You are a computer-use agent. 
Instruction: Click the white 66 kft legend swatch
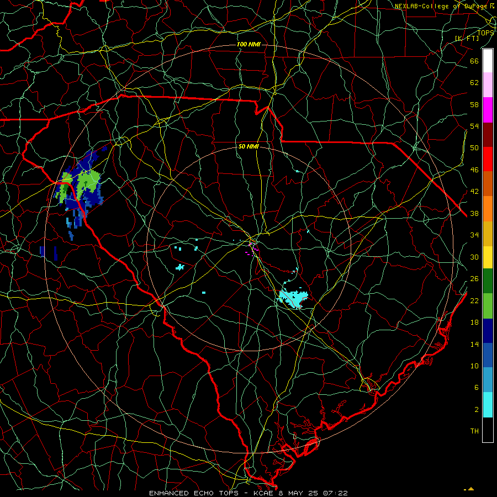coord(488,61)
